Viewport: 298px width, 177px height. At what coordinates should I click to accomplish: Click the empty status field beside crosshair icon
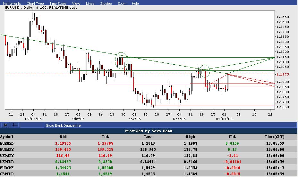pyautogui.click(x=32, y=125)
